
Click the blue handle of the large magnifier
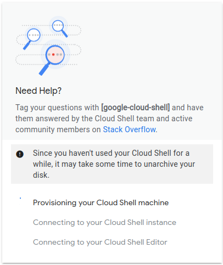coord(44,69)
